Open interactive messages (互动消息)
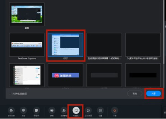Image resolution: width=166 pixels, height=119 pixels. coord(88,110)
